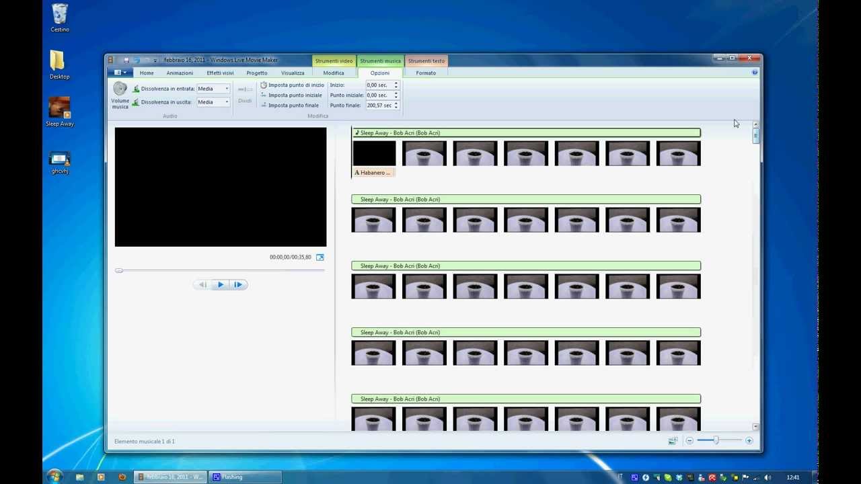
Task: Click the Movie Maker application menu button
Action: tap(120, 73)
